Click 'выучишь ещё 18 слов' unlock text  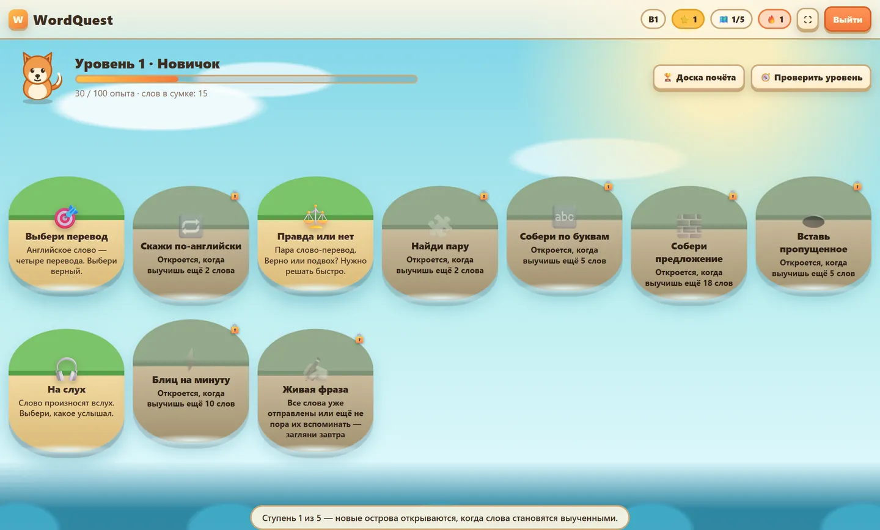point(689,283)
